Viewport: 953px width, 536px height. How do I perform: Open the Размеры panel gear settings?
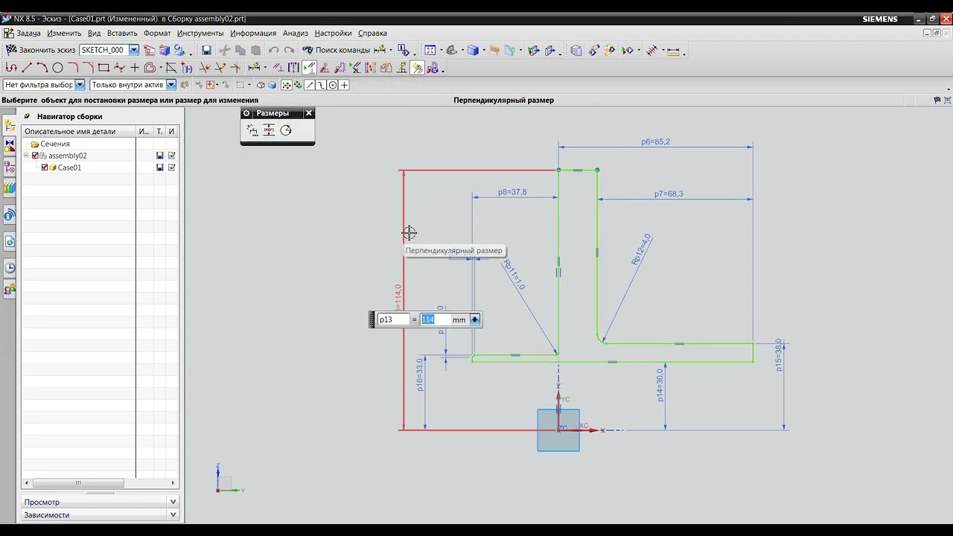tap(246, 113)
